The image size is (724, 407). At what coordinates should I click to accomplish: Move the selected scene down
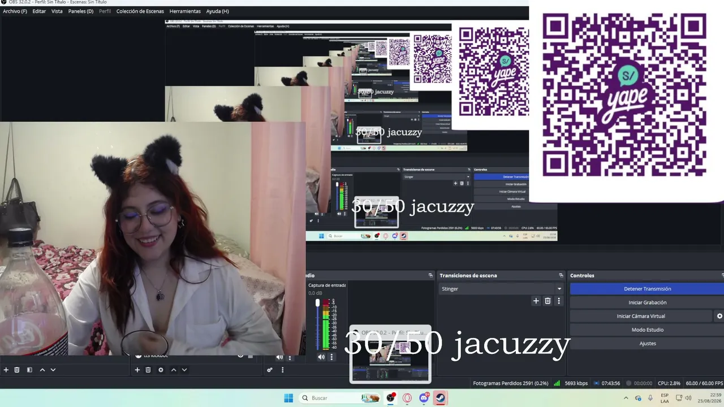(x=53, y=370)
